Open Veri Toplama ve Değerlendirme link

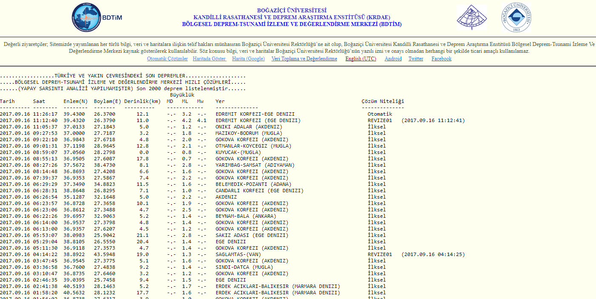pos(304,59)
